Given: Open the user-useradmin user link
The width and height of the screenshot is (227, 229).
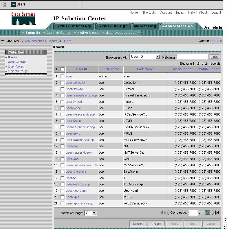Looking at the screenshot, I should coord(77,191).
